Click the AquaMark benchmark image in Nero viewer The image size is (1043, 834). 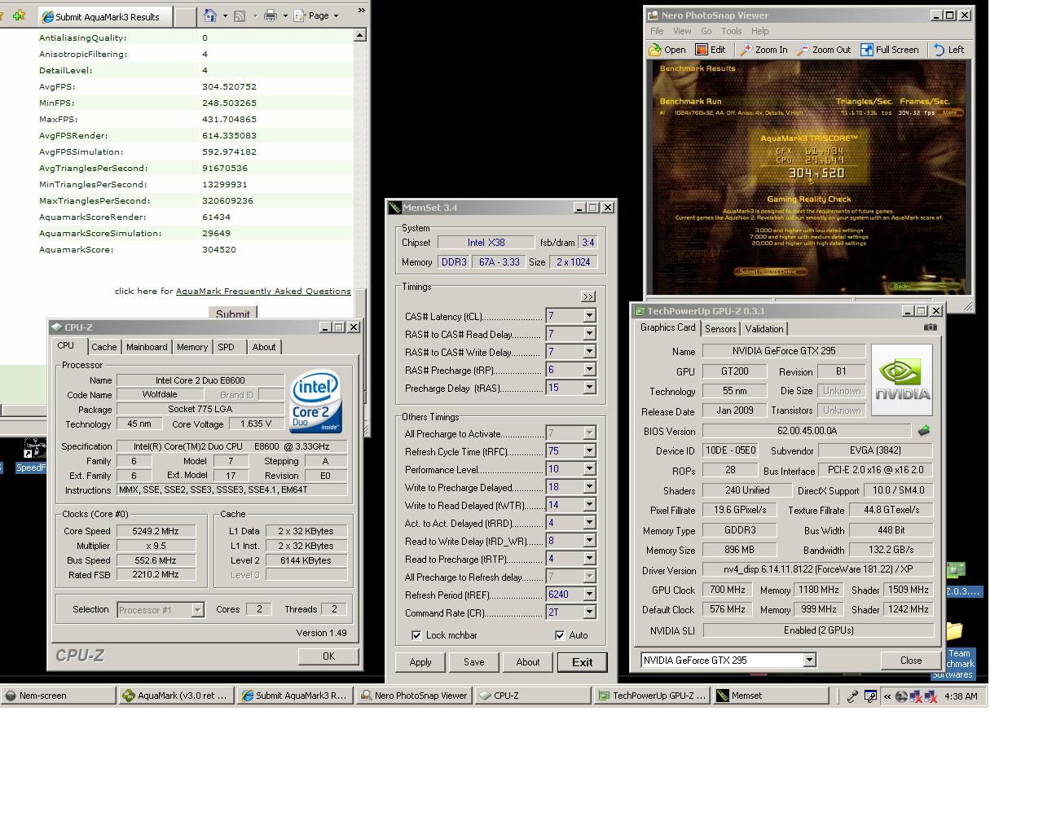[809, 176]
